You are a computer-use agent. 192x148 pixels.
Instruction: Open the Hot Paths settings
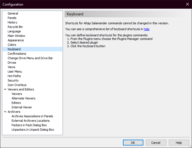[x=14, y=76]
